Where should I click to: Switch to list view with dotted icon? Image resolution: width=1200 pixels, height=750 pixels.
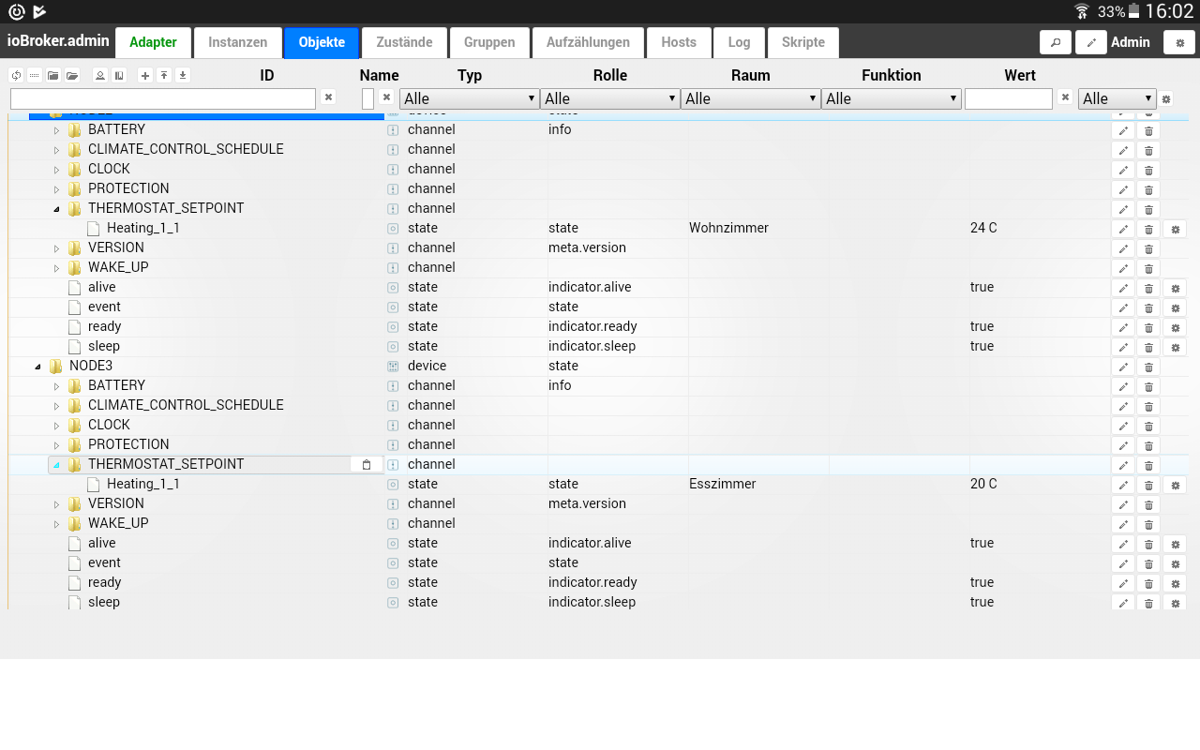click(x=34, y=75)
